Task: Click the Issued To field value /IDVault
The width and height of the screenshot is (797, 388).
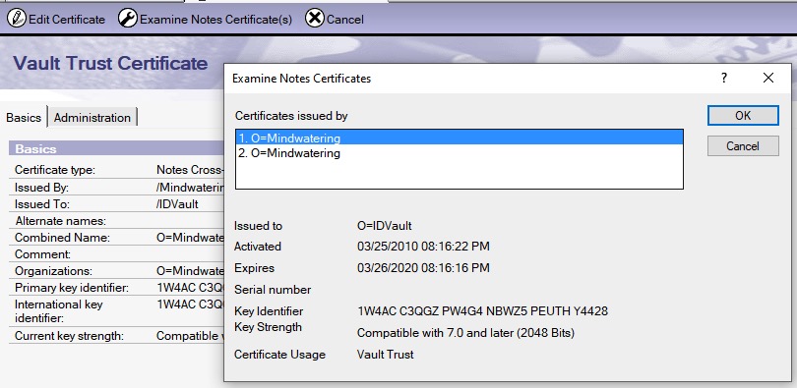Action: tap(177, 204)
